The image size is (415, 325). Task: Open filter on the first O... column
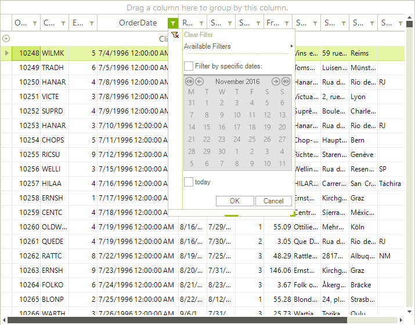[x=35, y=23]
